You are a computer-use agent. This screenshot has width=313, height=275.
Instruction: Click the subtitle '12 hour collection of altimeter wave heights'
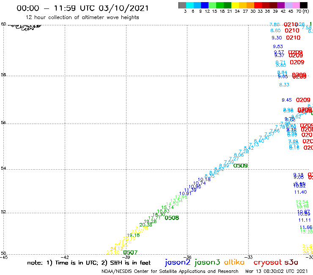click(82, 17)
